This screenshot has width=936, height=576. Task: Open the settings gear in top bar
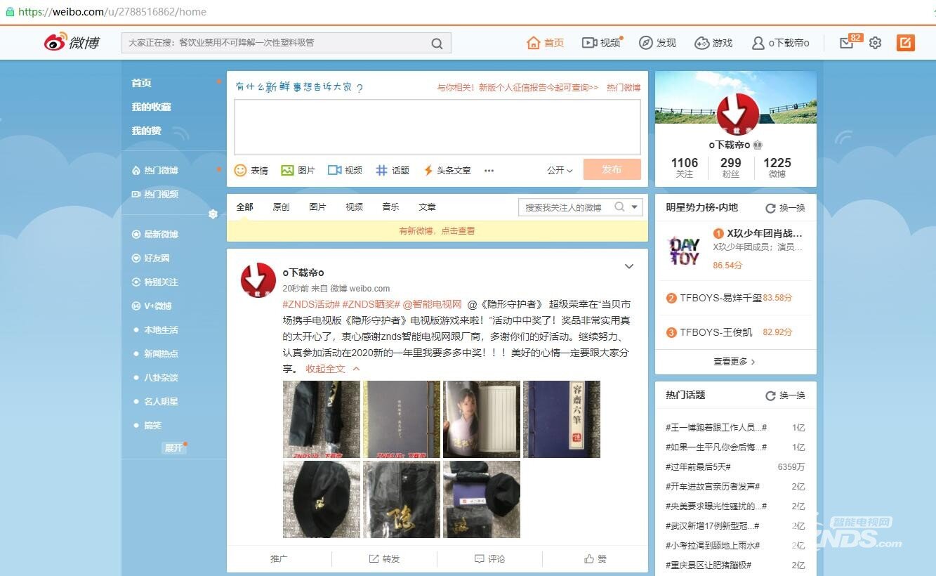click(x=875, y=43)
